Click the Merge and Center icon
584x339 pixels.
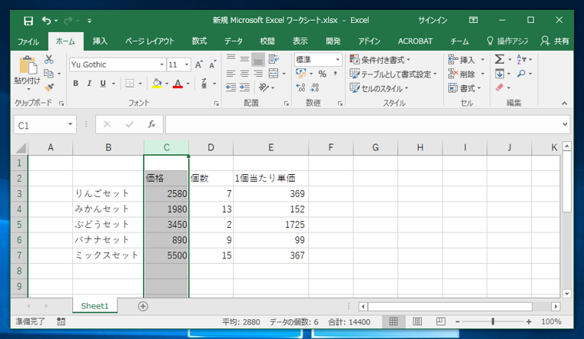click(x=274, y=73)
